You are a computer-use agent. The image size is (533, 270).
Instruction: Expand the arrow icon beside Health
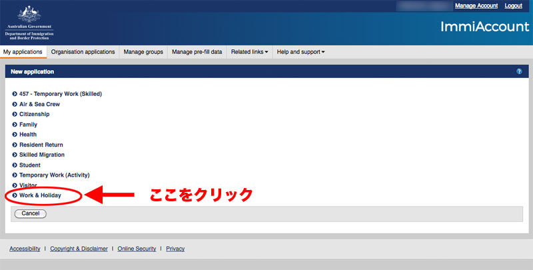pyautogui.click(x=15, y=134)
